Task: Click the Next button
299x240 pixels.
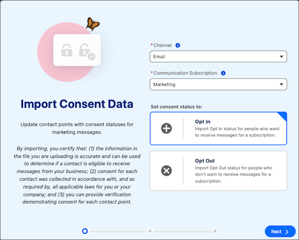Action: (x=280, y=232)
